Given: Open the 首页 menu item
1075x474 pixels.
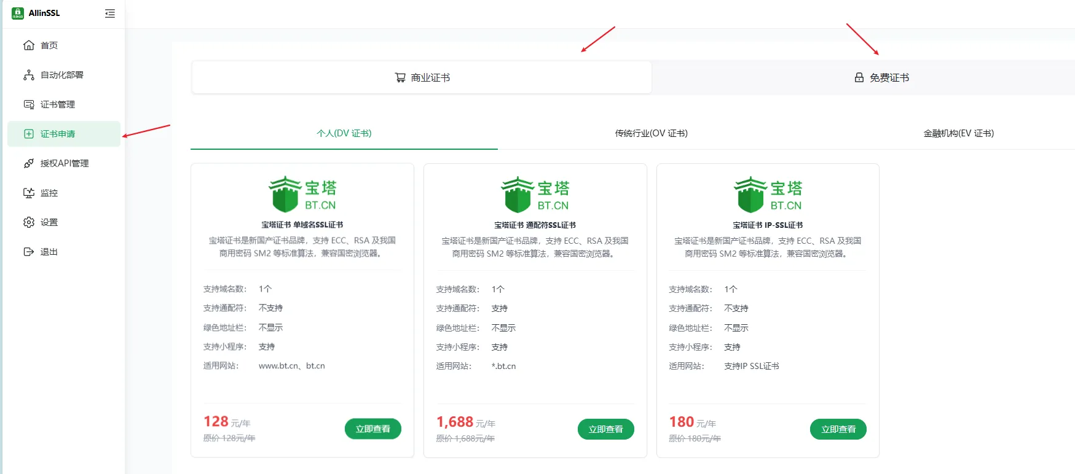Looking at the screenshot, I should (64, 45).
